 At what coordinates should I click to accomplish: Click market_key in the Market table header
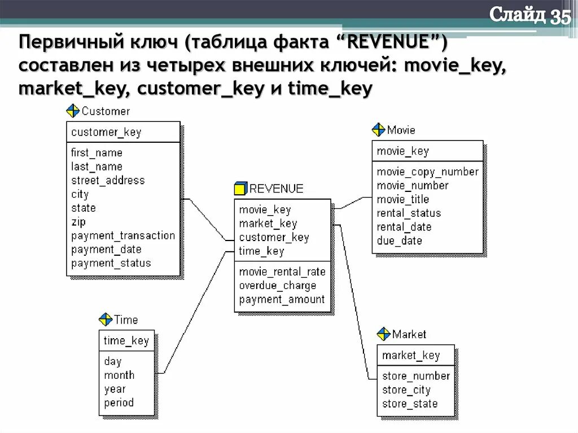pos(411,356)
